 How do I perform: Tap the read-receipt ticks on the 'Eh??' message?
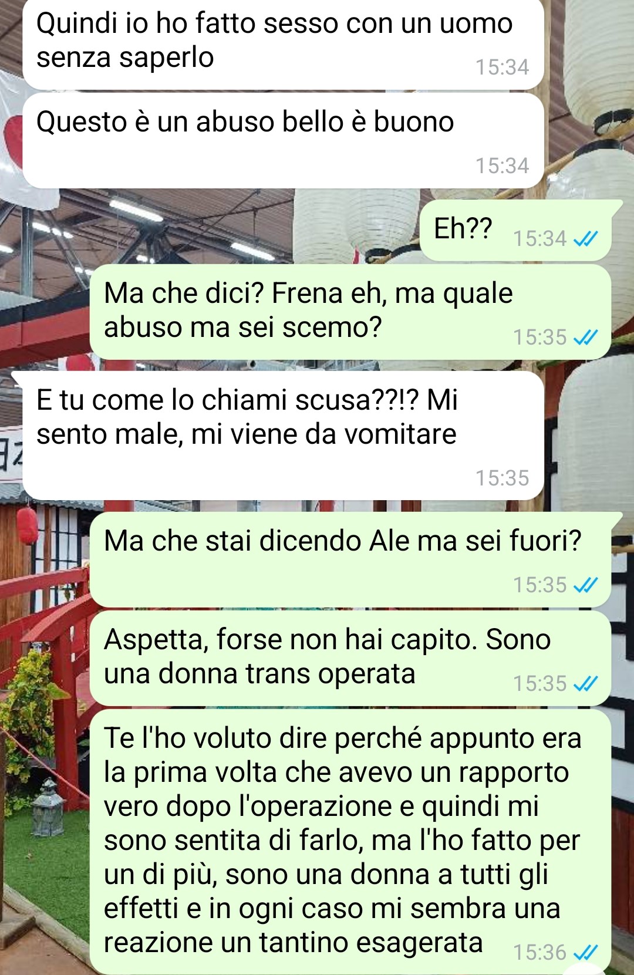pos(585,238)
